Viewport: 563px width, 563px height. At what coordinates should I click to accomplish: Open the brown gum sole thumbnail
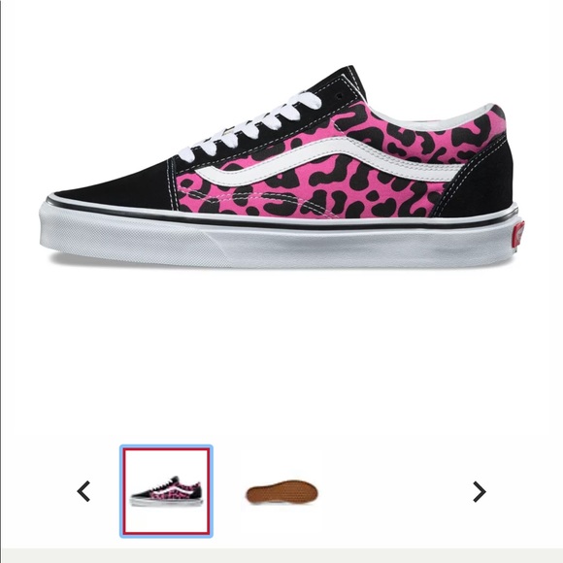point(281,492)
